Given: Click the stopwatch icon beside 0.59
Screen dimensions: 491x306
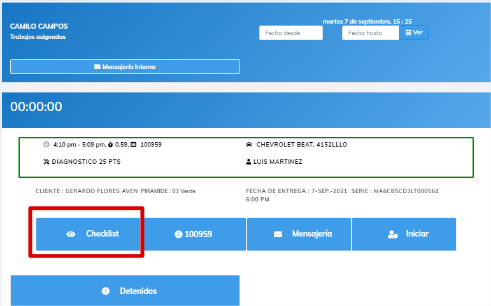Looking at the screenshot, I should 110,145.
